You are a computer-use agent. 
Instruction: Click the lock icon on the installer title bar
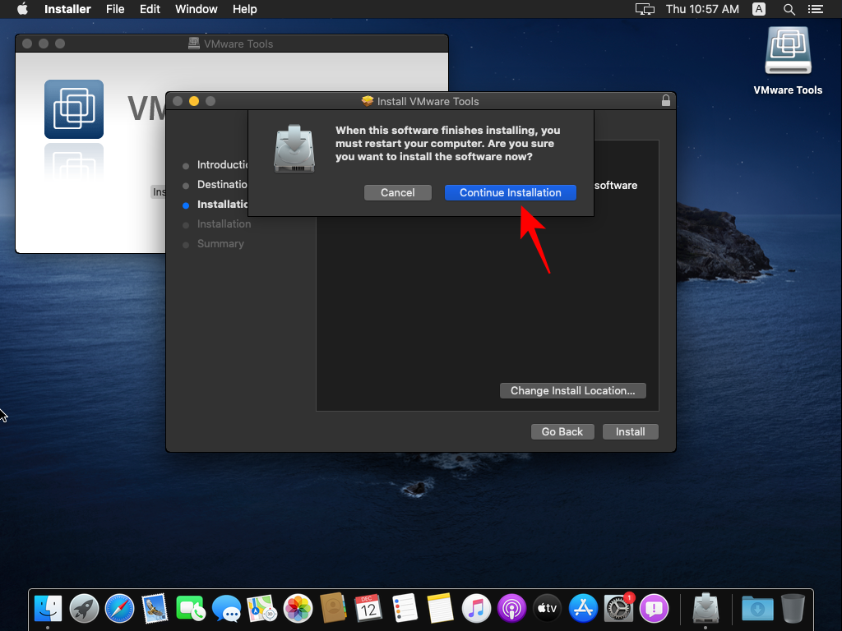pyautogui.click(x=665, y=100)
